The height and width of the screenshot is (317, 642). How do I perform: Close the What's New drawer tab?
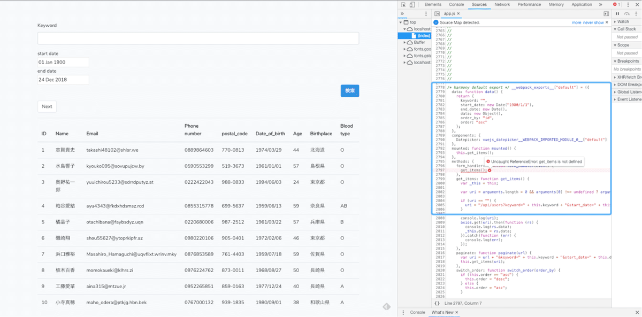click(458, 312)
